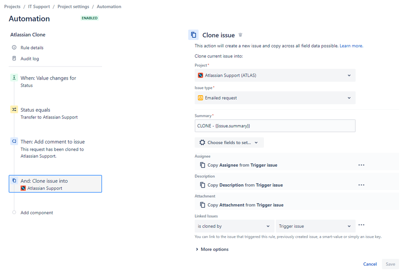Click the Add component circle icon

(14, 212)
